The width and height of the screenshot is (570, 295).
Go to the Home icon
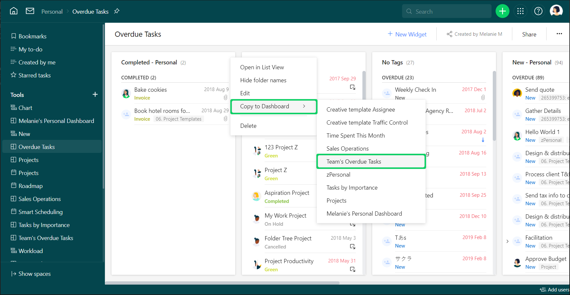pyautogui.click(x=14, y=11)
